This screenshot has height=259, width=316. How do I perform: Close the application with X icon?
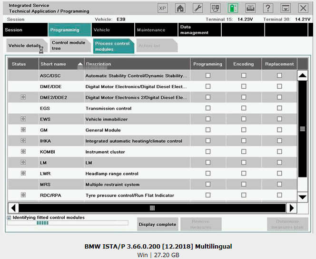pyautogui.click(x=303, y=8)
